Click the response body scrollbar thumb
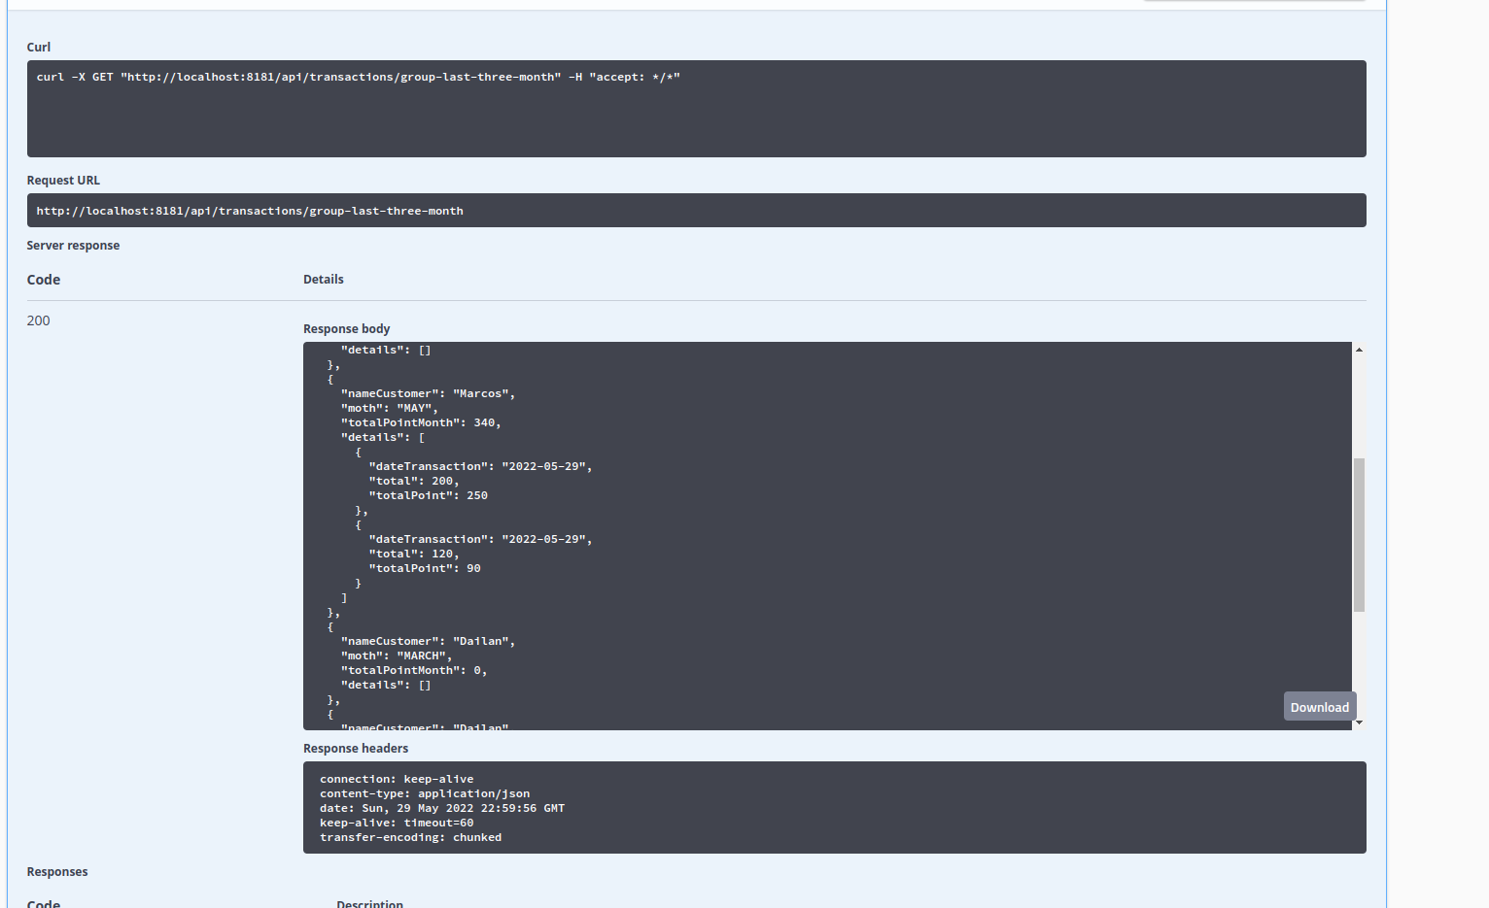Screen dimensions: 1489x908 pos(1358,534)
